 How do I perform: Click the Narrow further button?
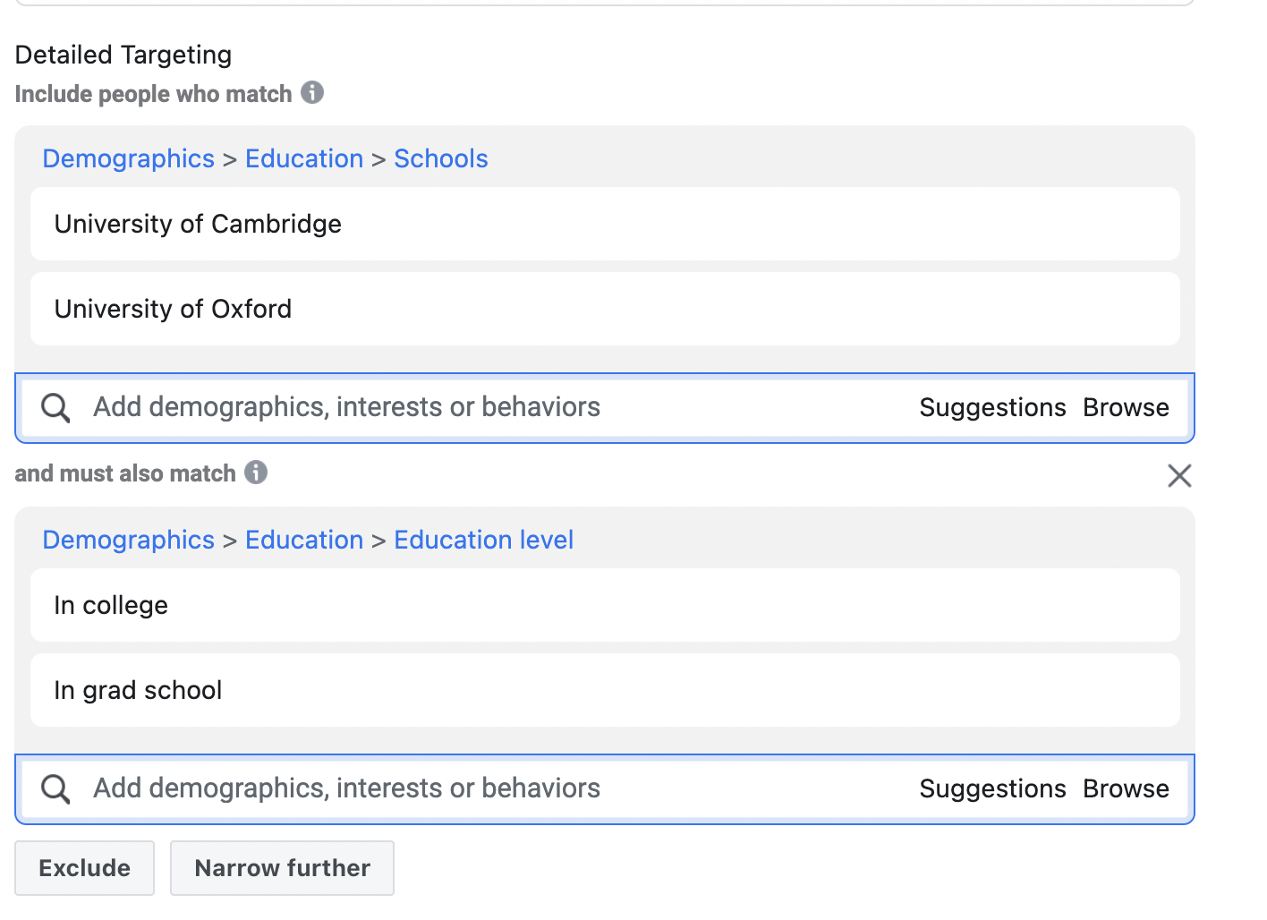282,868
